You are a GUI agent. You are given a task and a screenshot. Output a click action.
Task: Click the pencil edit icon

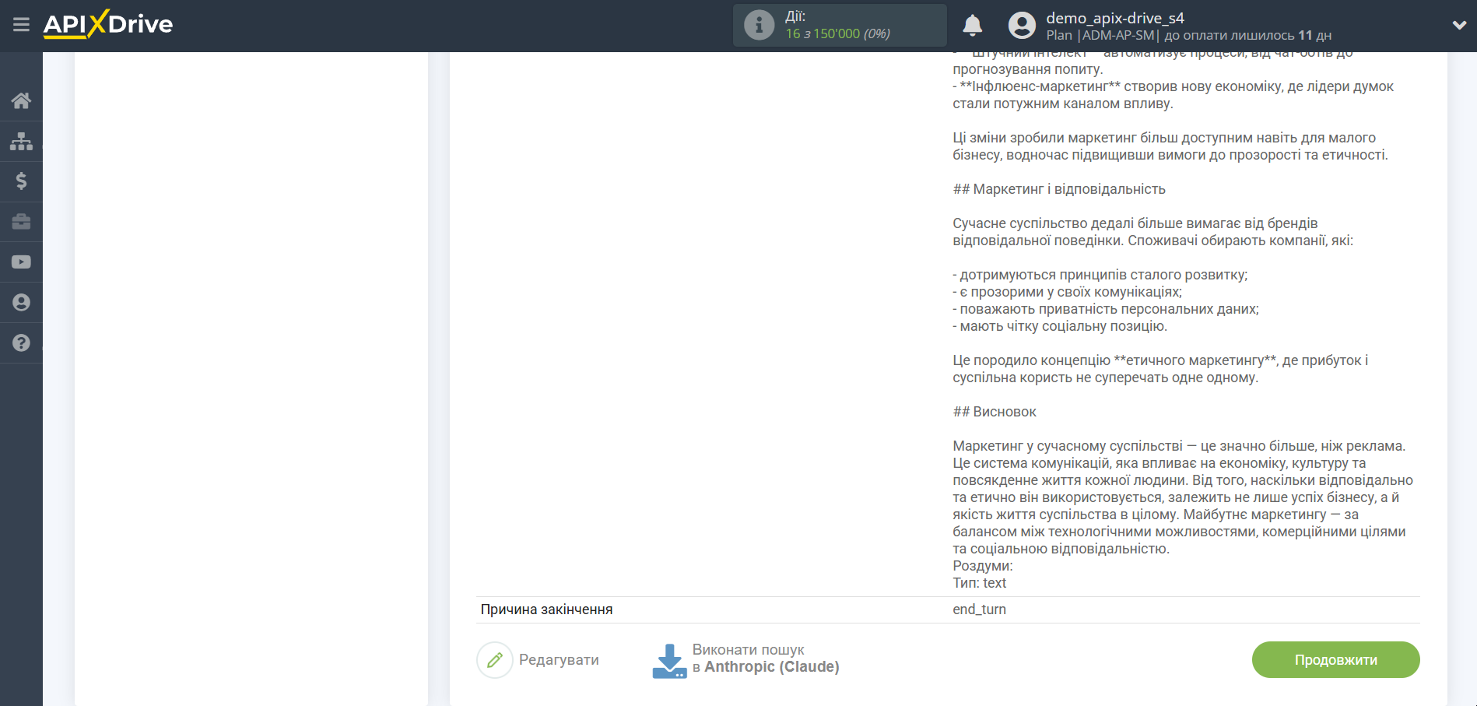[495, 660]
